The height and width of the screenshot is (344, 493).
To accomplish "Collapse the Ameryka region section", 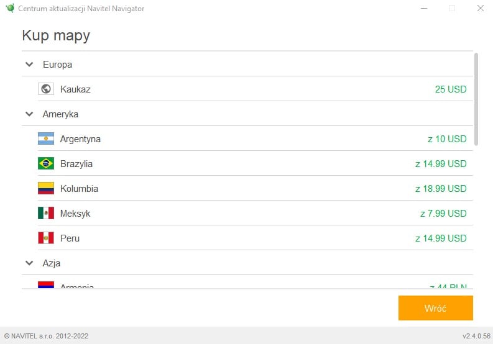I will tap(29, 114).
